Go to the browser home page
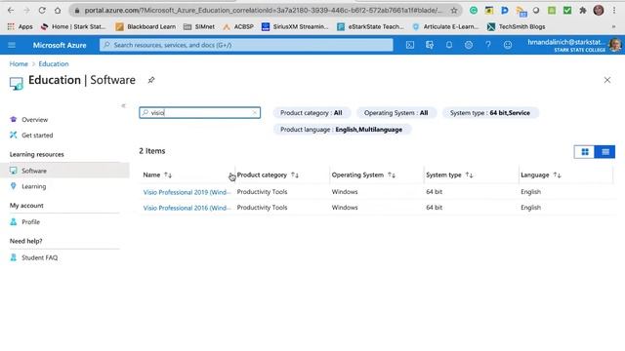 click(x=58, y=11)
